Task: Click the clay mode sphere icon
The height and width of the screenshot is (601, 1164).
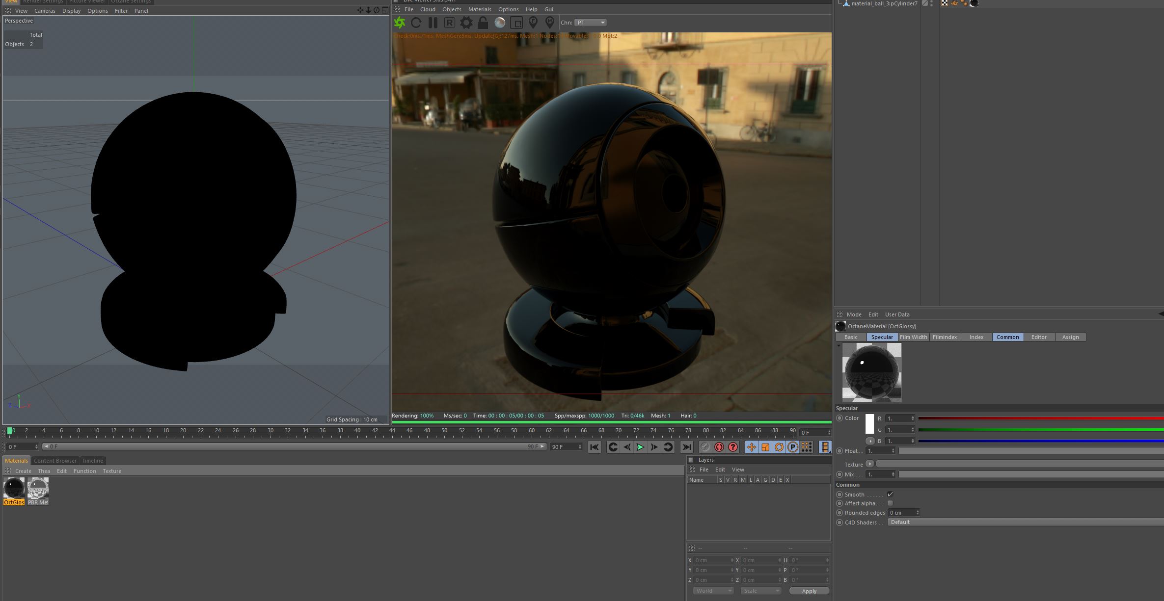Action: 500,23
